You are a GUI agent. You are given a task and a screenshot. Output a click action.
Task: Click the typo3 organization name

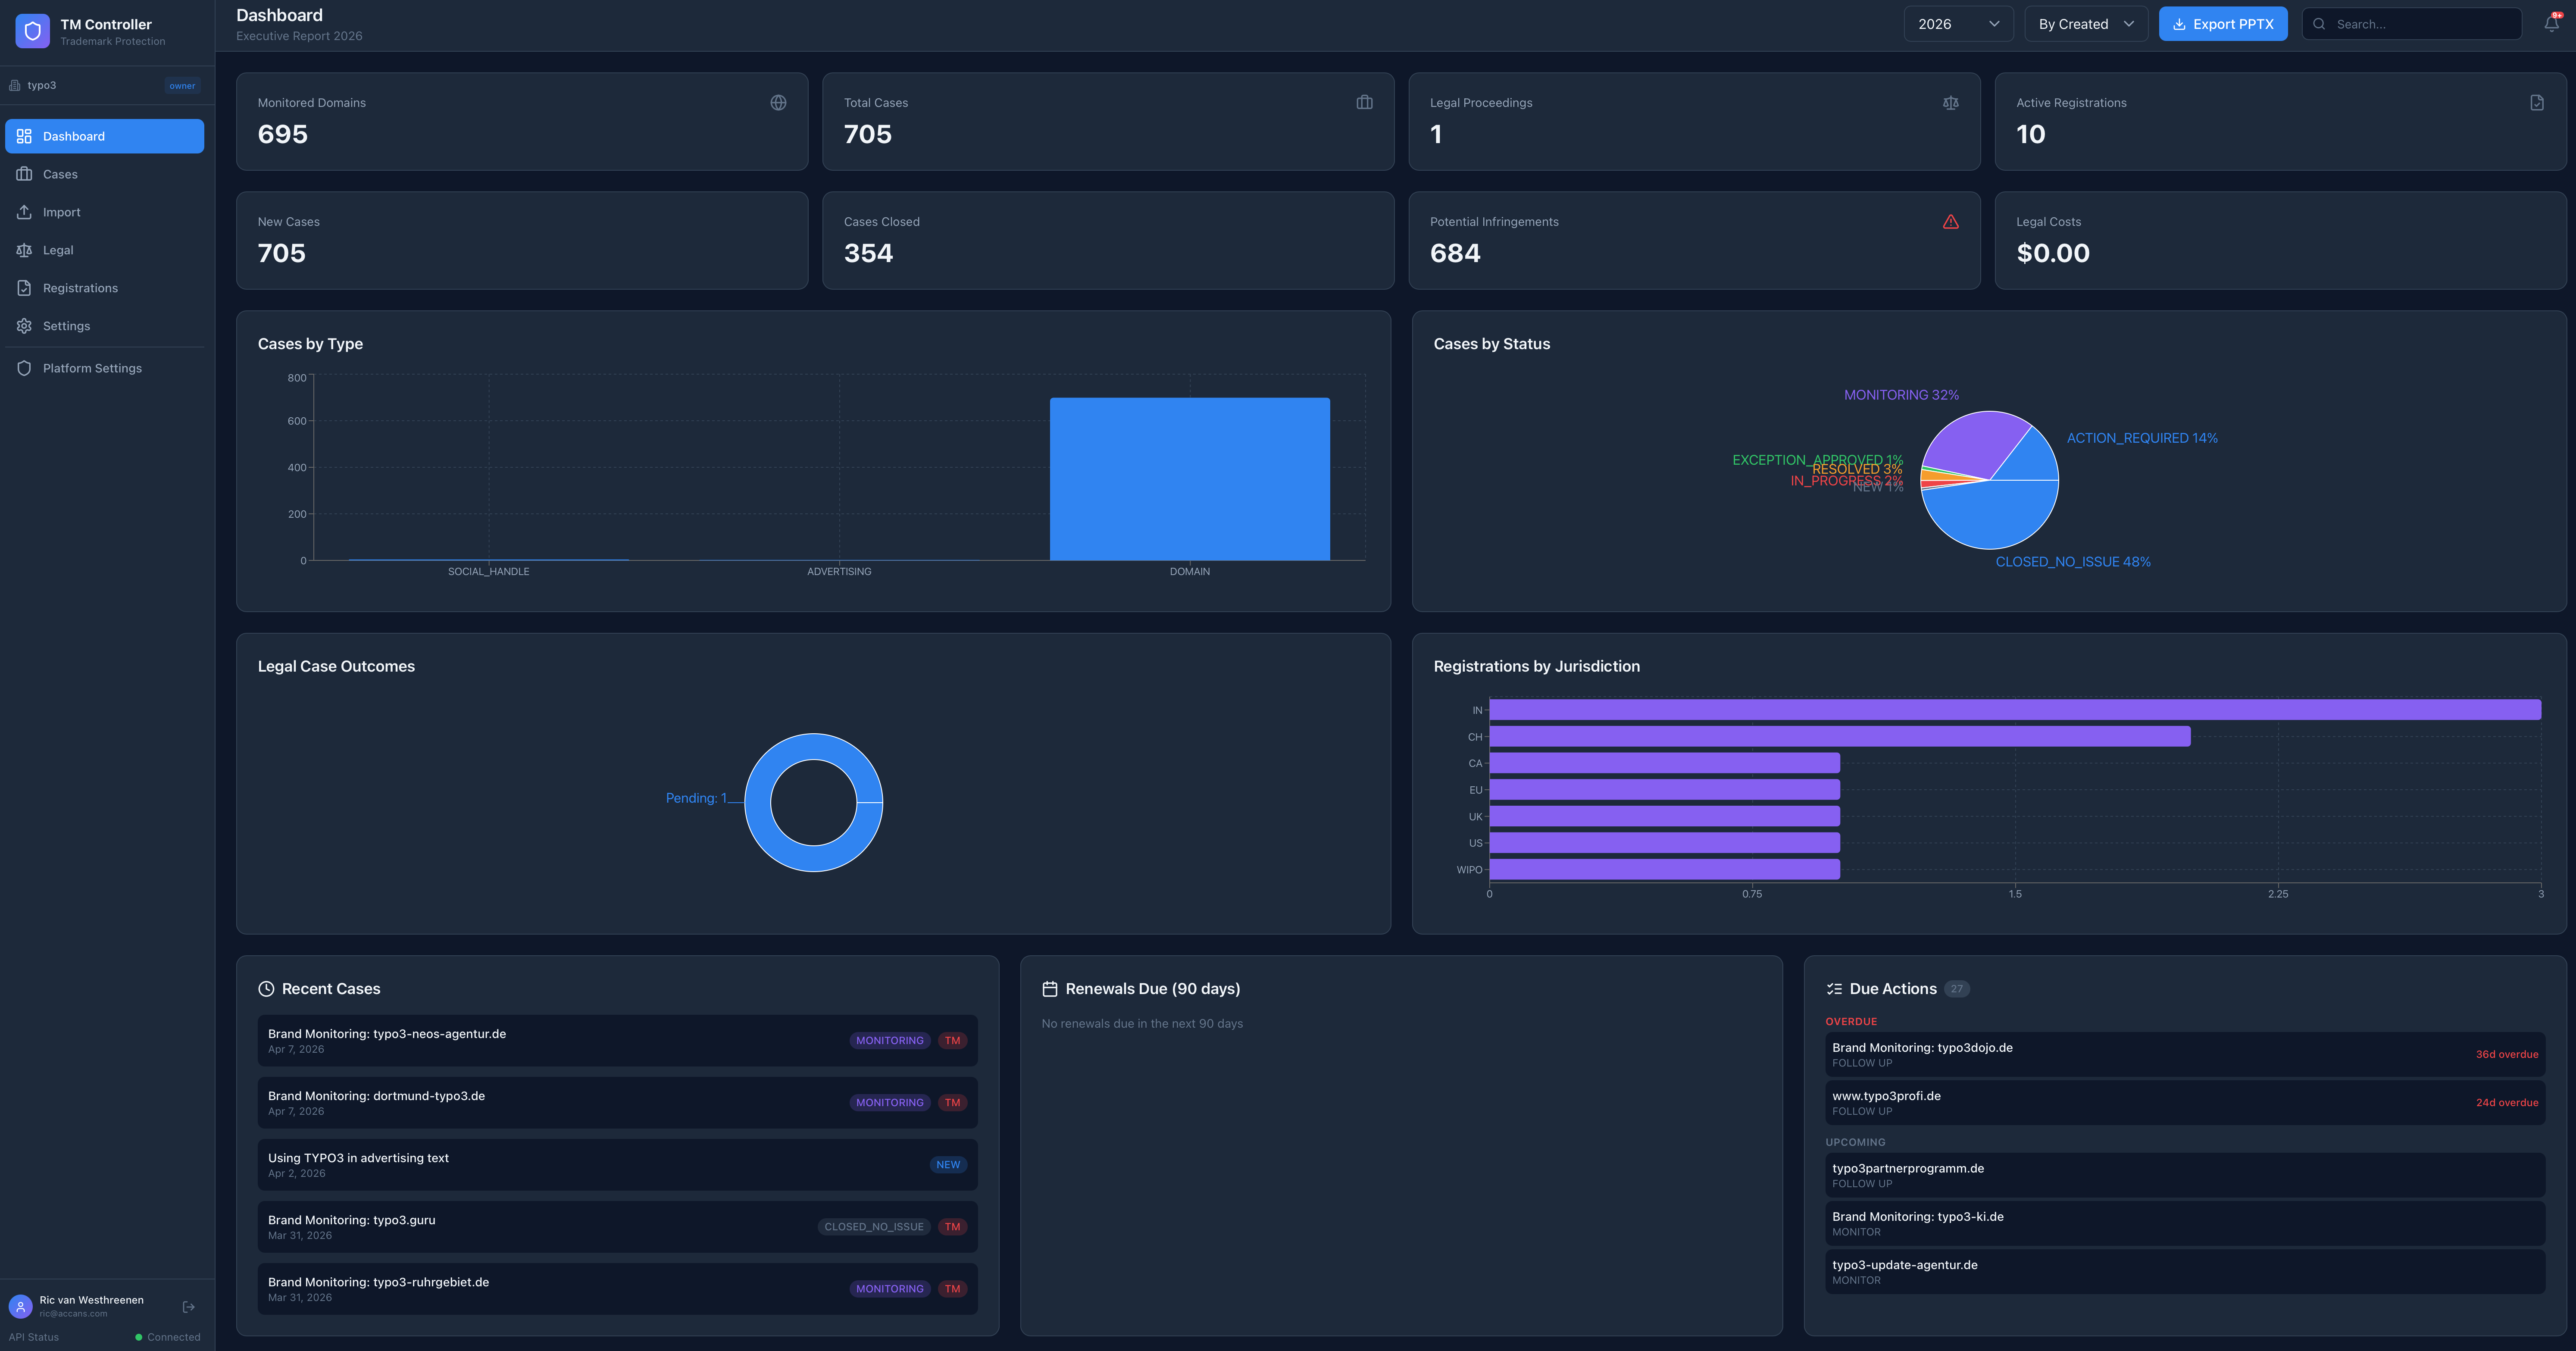(42, 86)
